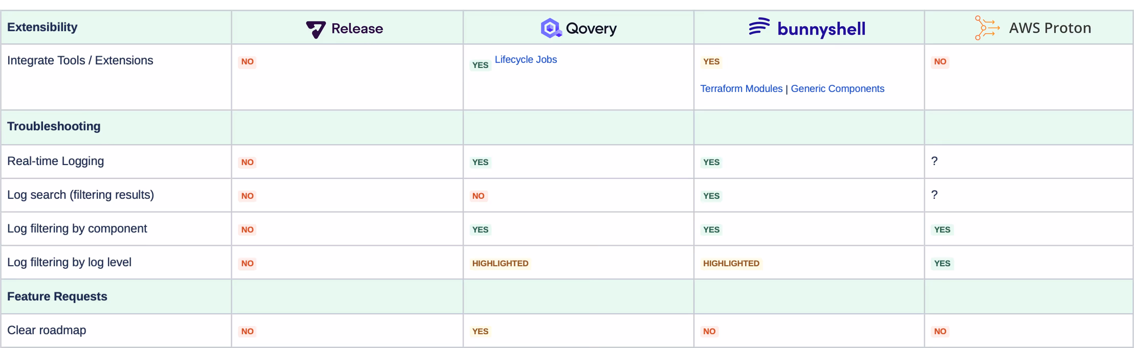Click Release's NO badge for filtering by component
Image resolution: width=1134 pixels, height=348 pixels.
(247, 230)
